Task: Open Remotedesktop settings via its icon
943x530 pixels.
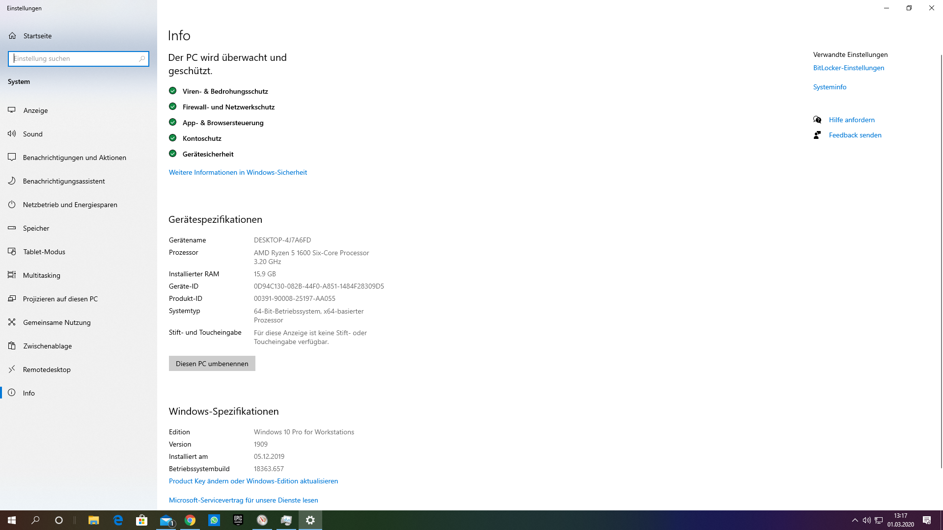Action: 12,369
